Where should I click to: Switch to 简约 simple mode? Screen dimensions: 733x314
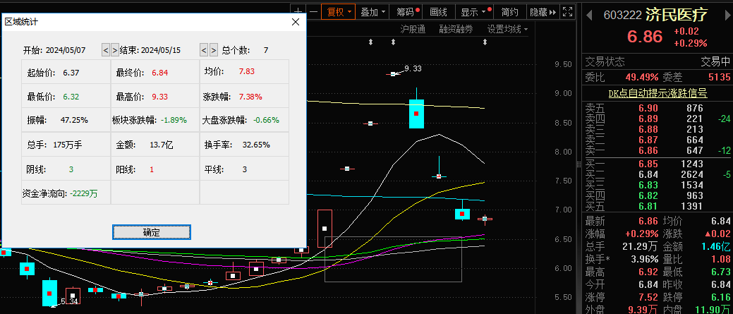(510, 11)
